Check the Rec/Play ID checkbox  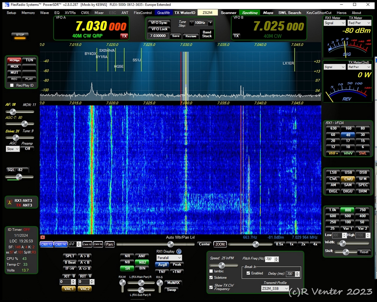(x=12, y=85)
